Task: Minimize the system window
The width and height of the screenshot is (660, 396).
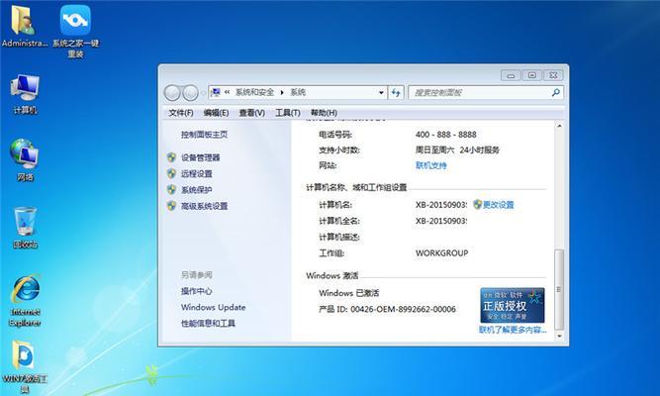Action: coord(511,75)
